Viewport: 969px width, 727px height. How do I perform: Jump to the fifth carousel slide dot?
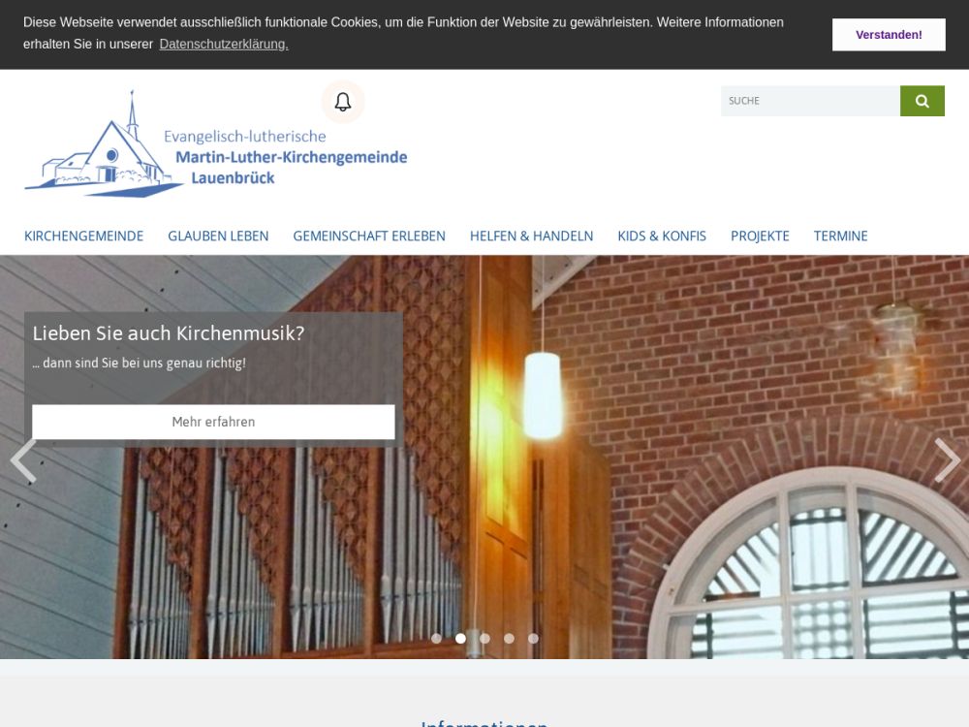click(x=533, y=638)
